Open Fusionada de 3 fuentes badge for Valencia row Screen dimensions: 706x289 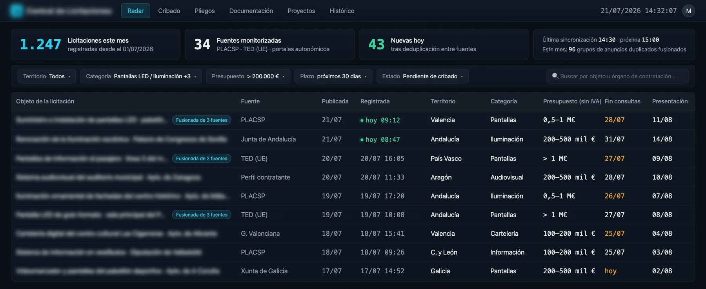202,120
